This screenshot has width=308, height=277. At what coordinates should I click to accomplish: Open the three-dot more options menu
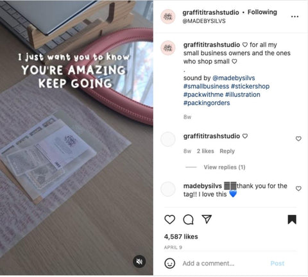[x=295, y=17]
